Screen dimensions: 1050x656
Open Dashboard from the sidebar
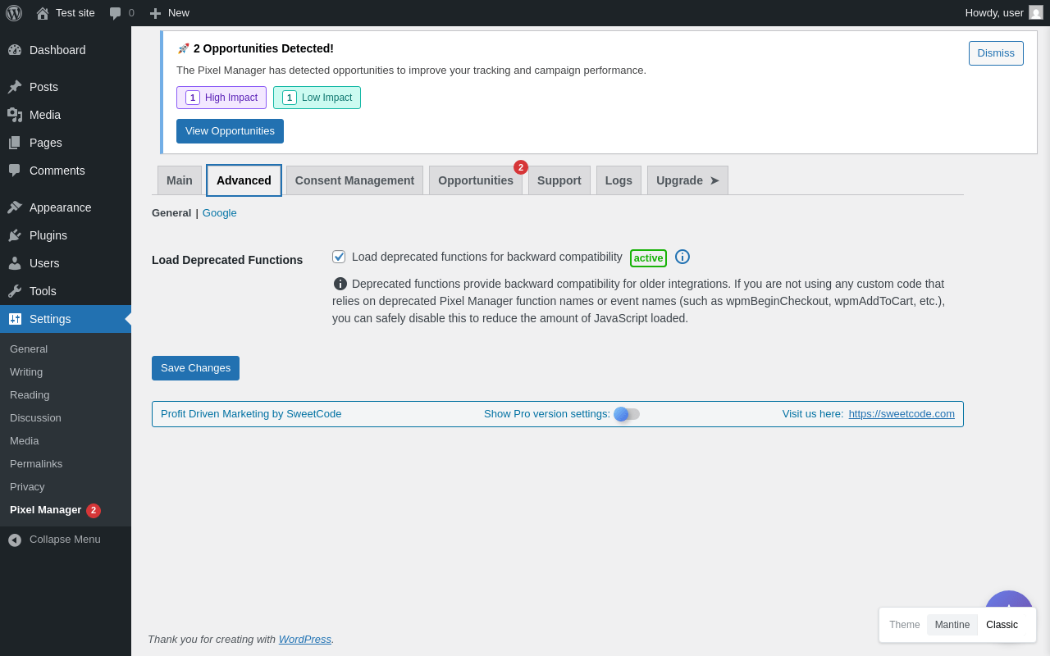(57, 50)
